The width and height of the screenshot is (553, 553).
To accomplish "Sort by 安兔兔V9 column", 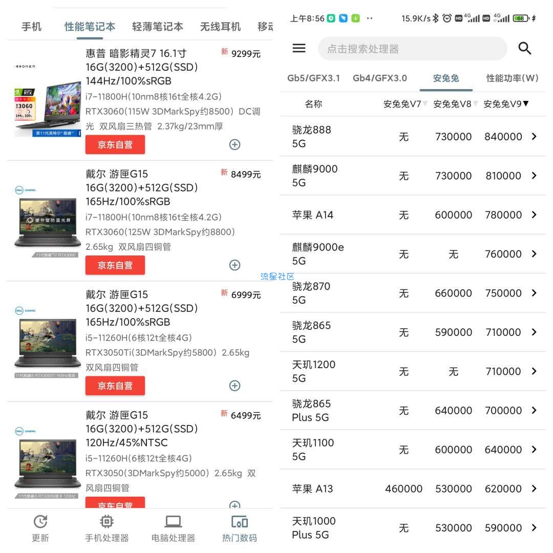I will coord(506,104).
